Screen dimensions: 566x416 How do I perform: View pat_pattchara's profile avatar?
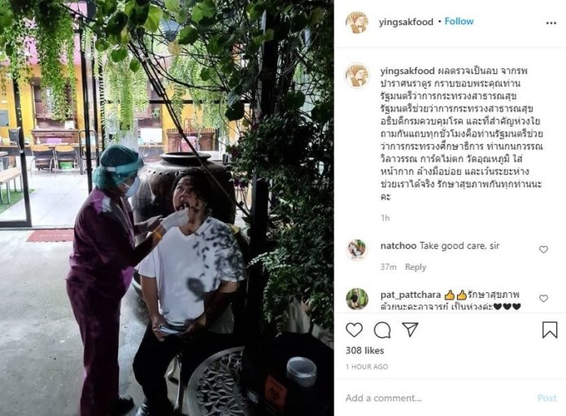[357, 299]
